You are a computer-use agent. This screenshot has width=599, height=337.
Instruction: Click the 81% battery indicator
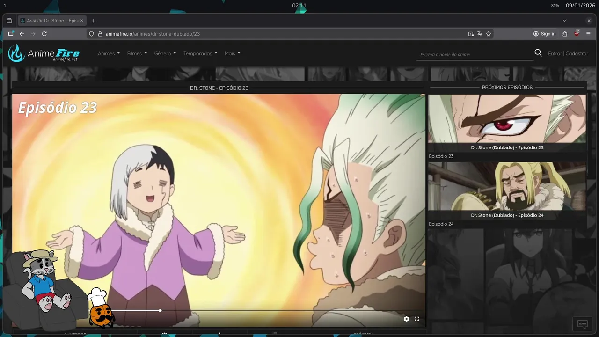coord(555,6)
